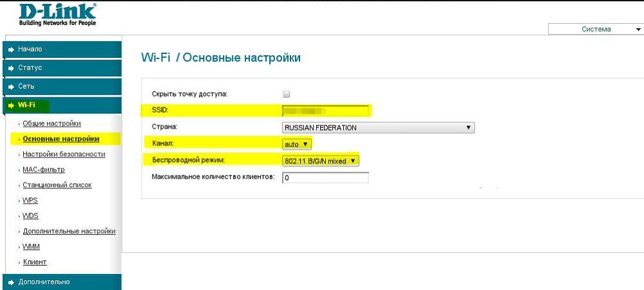Click the arrow icon beside Статус

pyautogui.click(x=12, y=68)
